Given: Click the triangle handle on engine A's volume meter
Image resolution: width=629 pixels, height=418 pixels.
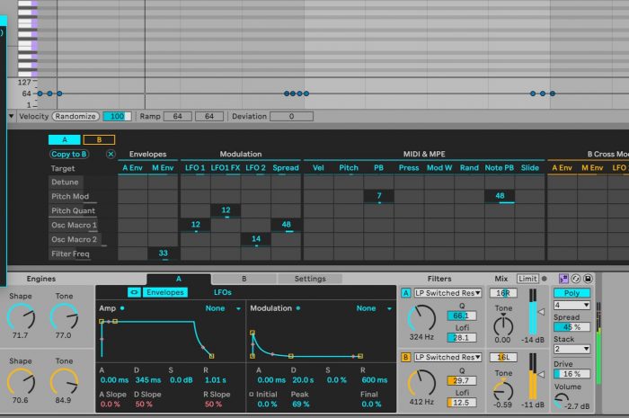Looking at the screenshot, I should pos(541,312).
